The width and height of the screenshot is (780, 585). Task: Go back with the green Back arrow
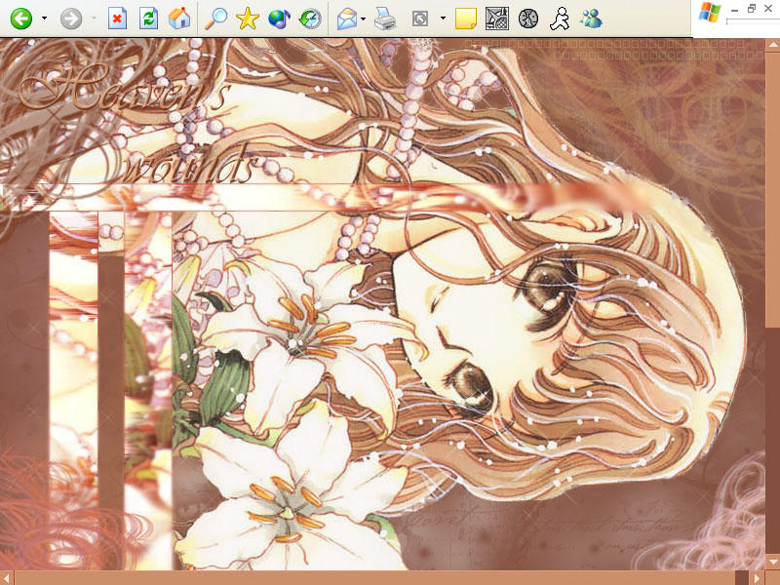click(20, 19)
